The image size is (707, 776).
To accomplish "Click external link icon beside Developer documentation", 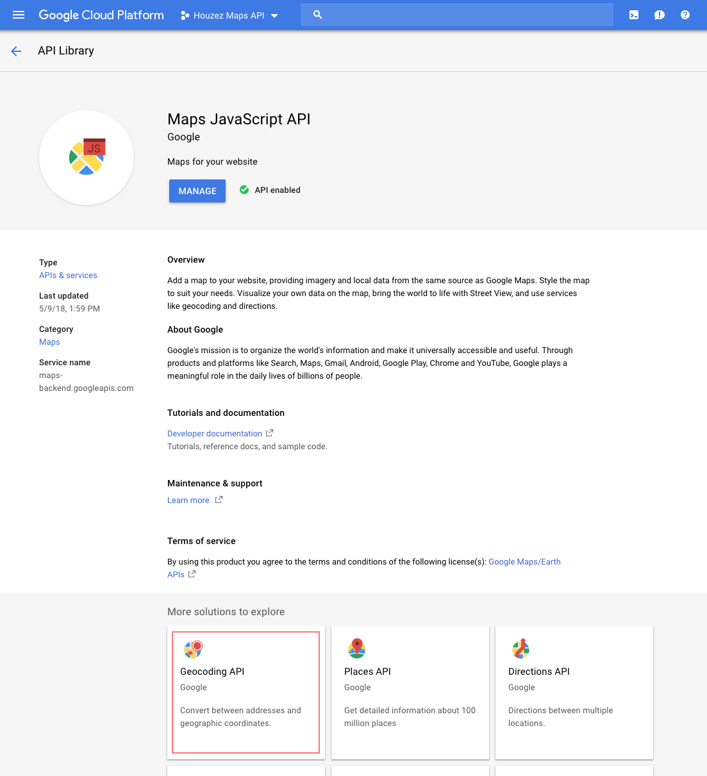I will tap(269, 433).
